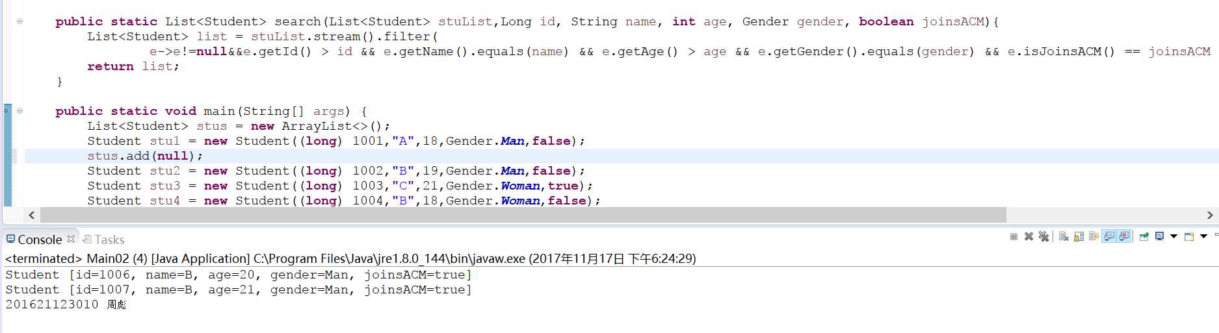Click 'Gender.Man' in the stu1 line
This screenshot has width=1219, height=333.
[485, 141]
